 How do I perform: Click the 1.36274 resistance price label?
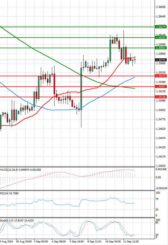click(x=161, y=27)
